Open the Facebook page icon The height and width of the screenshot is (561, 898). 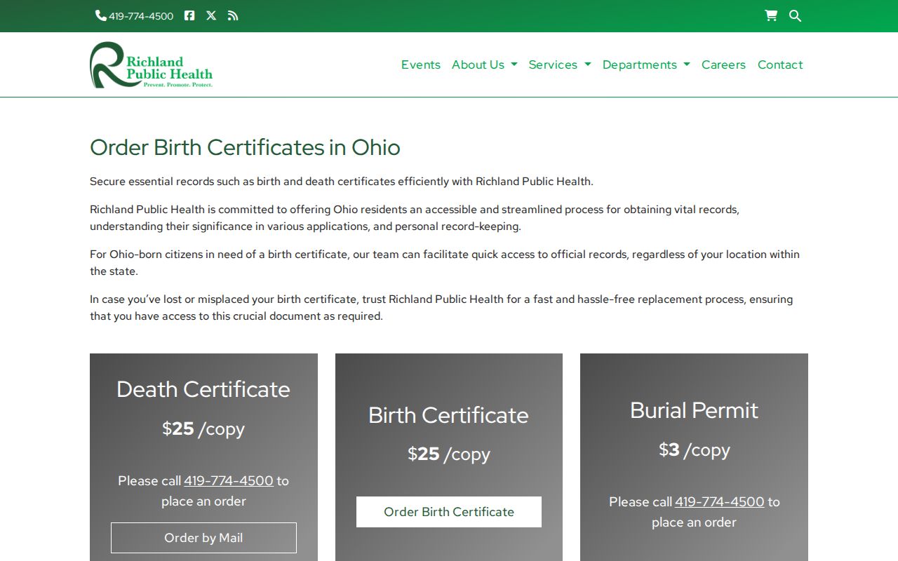pos(189,15)
